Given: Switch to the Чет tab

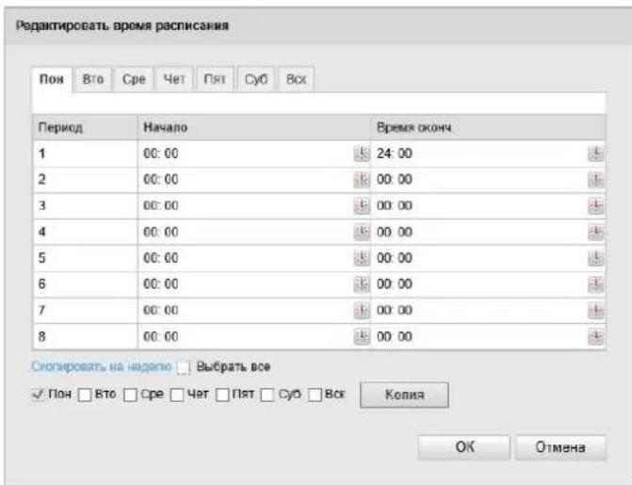Looking at the screenshot, I should (x=174, y=79).
